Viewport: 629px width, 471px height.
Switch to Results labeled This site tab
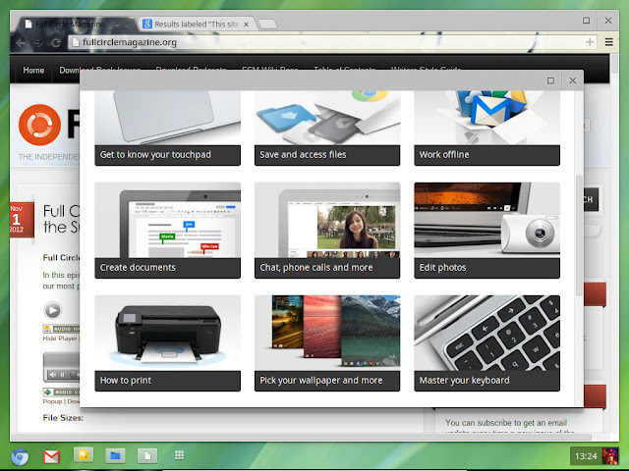click(197, 24)
